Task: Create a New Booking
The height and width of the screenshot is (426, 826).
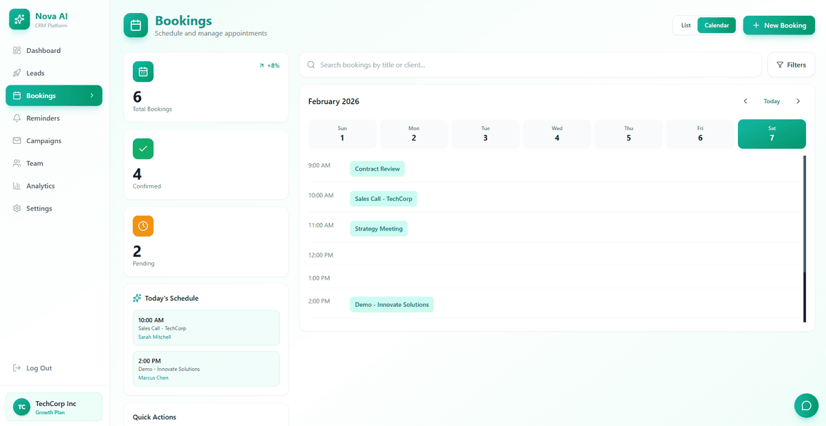Action: click(x=779, y=24)
